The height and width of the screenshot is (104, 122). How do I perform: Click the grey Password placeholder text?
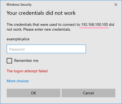click(x=17, y=49)
